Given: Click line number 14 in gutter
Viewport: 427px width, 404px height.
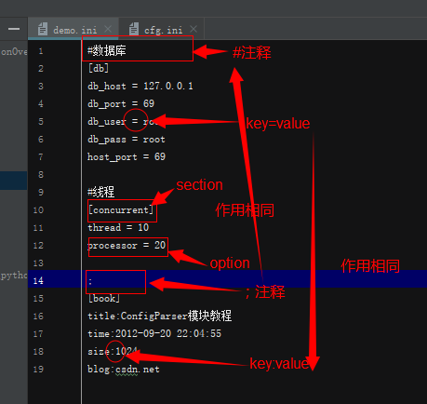Looking at the screenshot, I should point(38,281).
